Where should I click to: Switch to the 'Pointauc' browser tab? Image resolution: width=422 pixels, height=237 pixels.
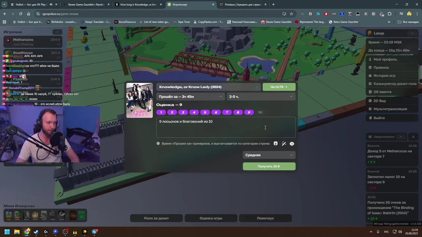coord(242,5)
